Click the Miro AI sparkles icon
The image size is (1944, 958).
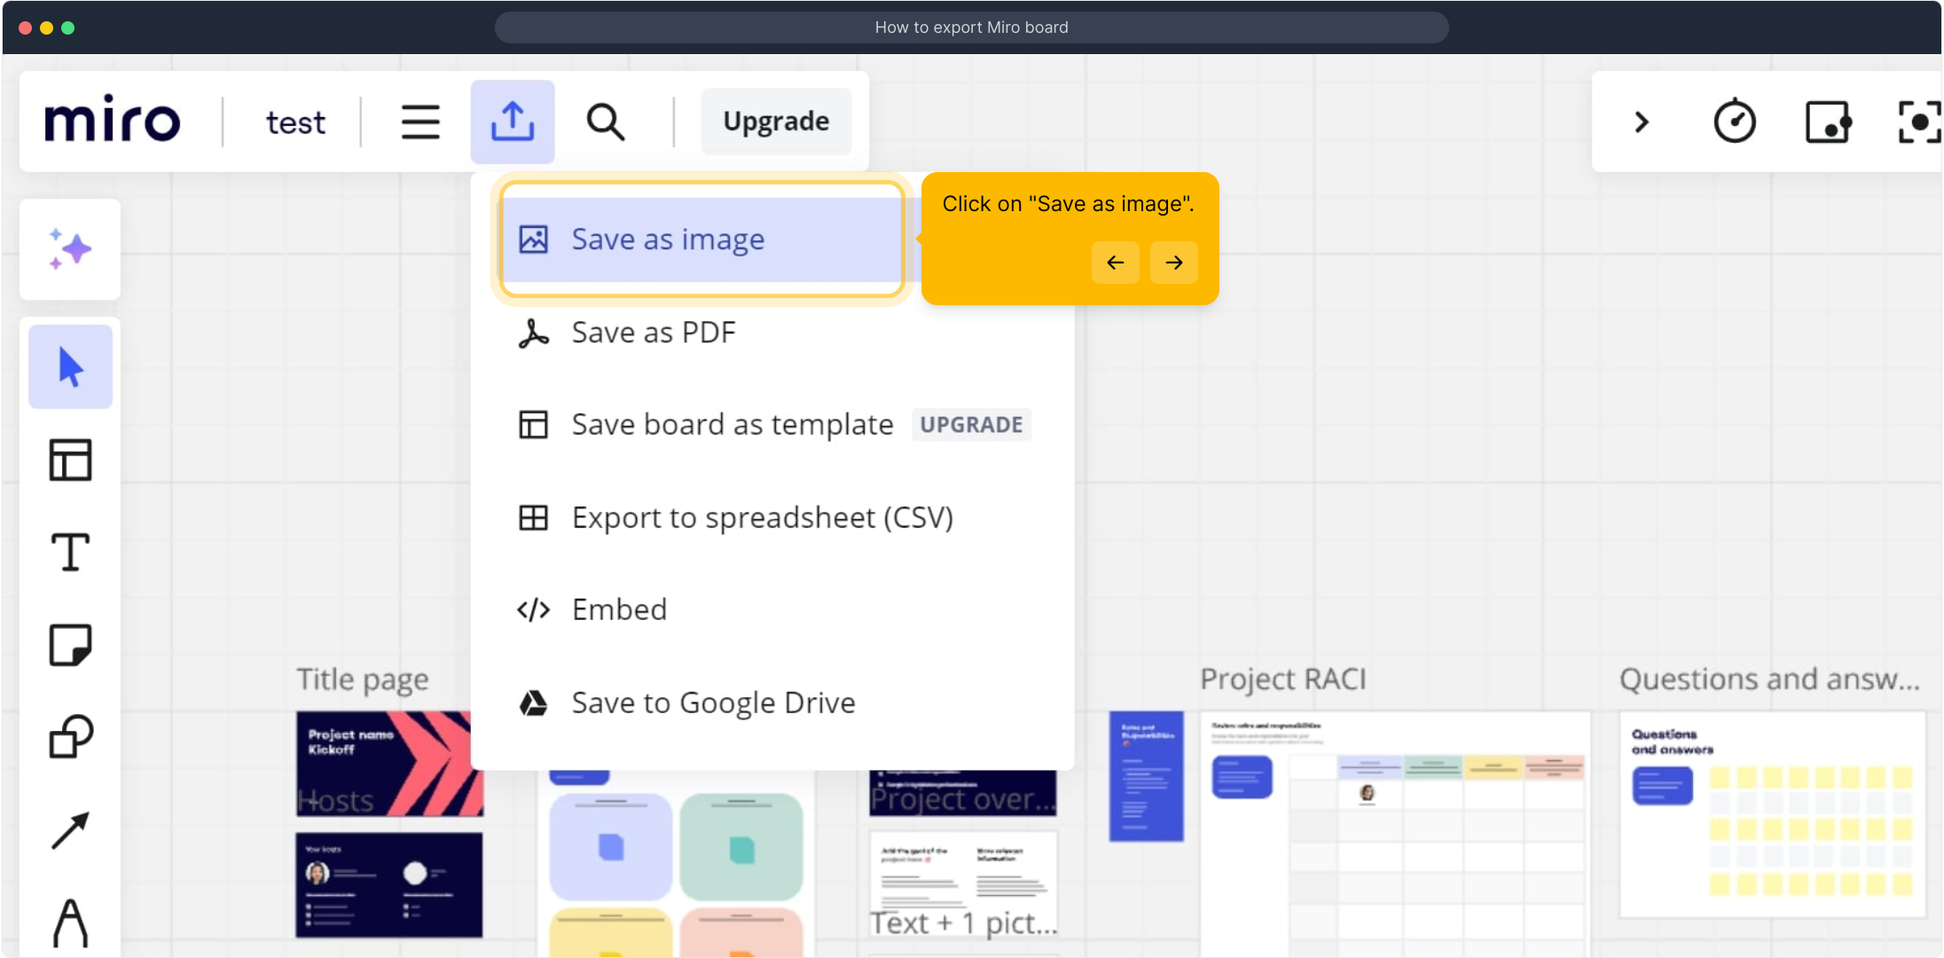tap(70, 249)
